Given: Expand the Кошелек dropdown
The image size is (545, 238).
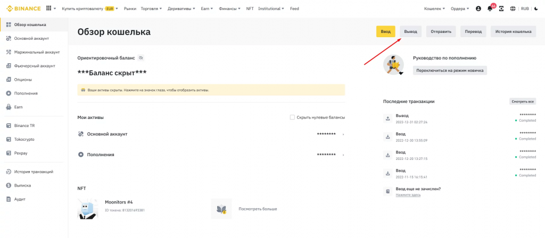Looking at the screenshot, I should click(434, 8).
